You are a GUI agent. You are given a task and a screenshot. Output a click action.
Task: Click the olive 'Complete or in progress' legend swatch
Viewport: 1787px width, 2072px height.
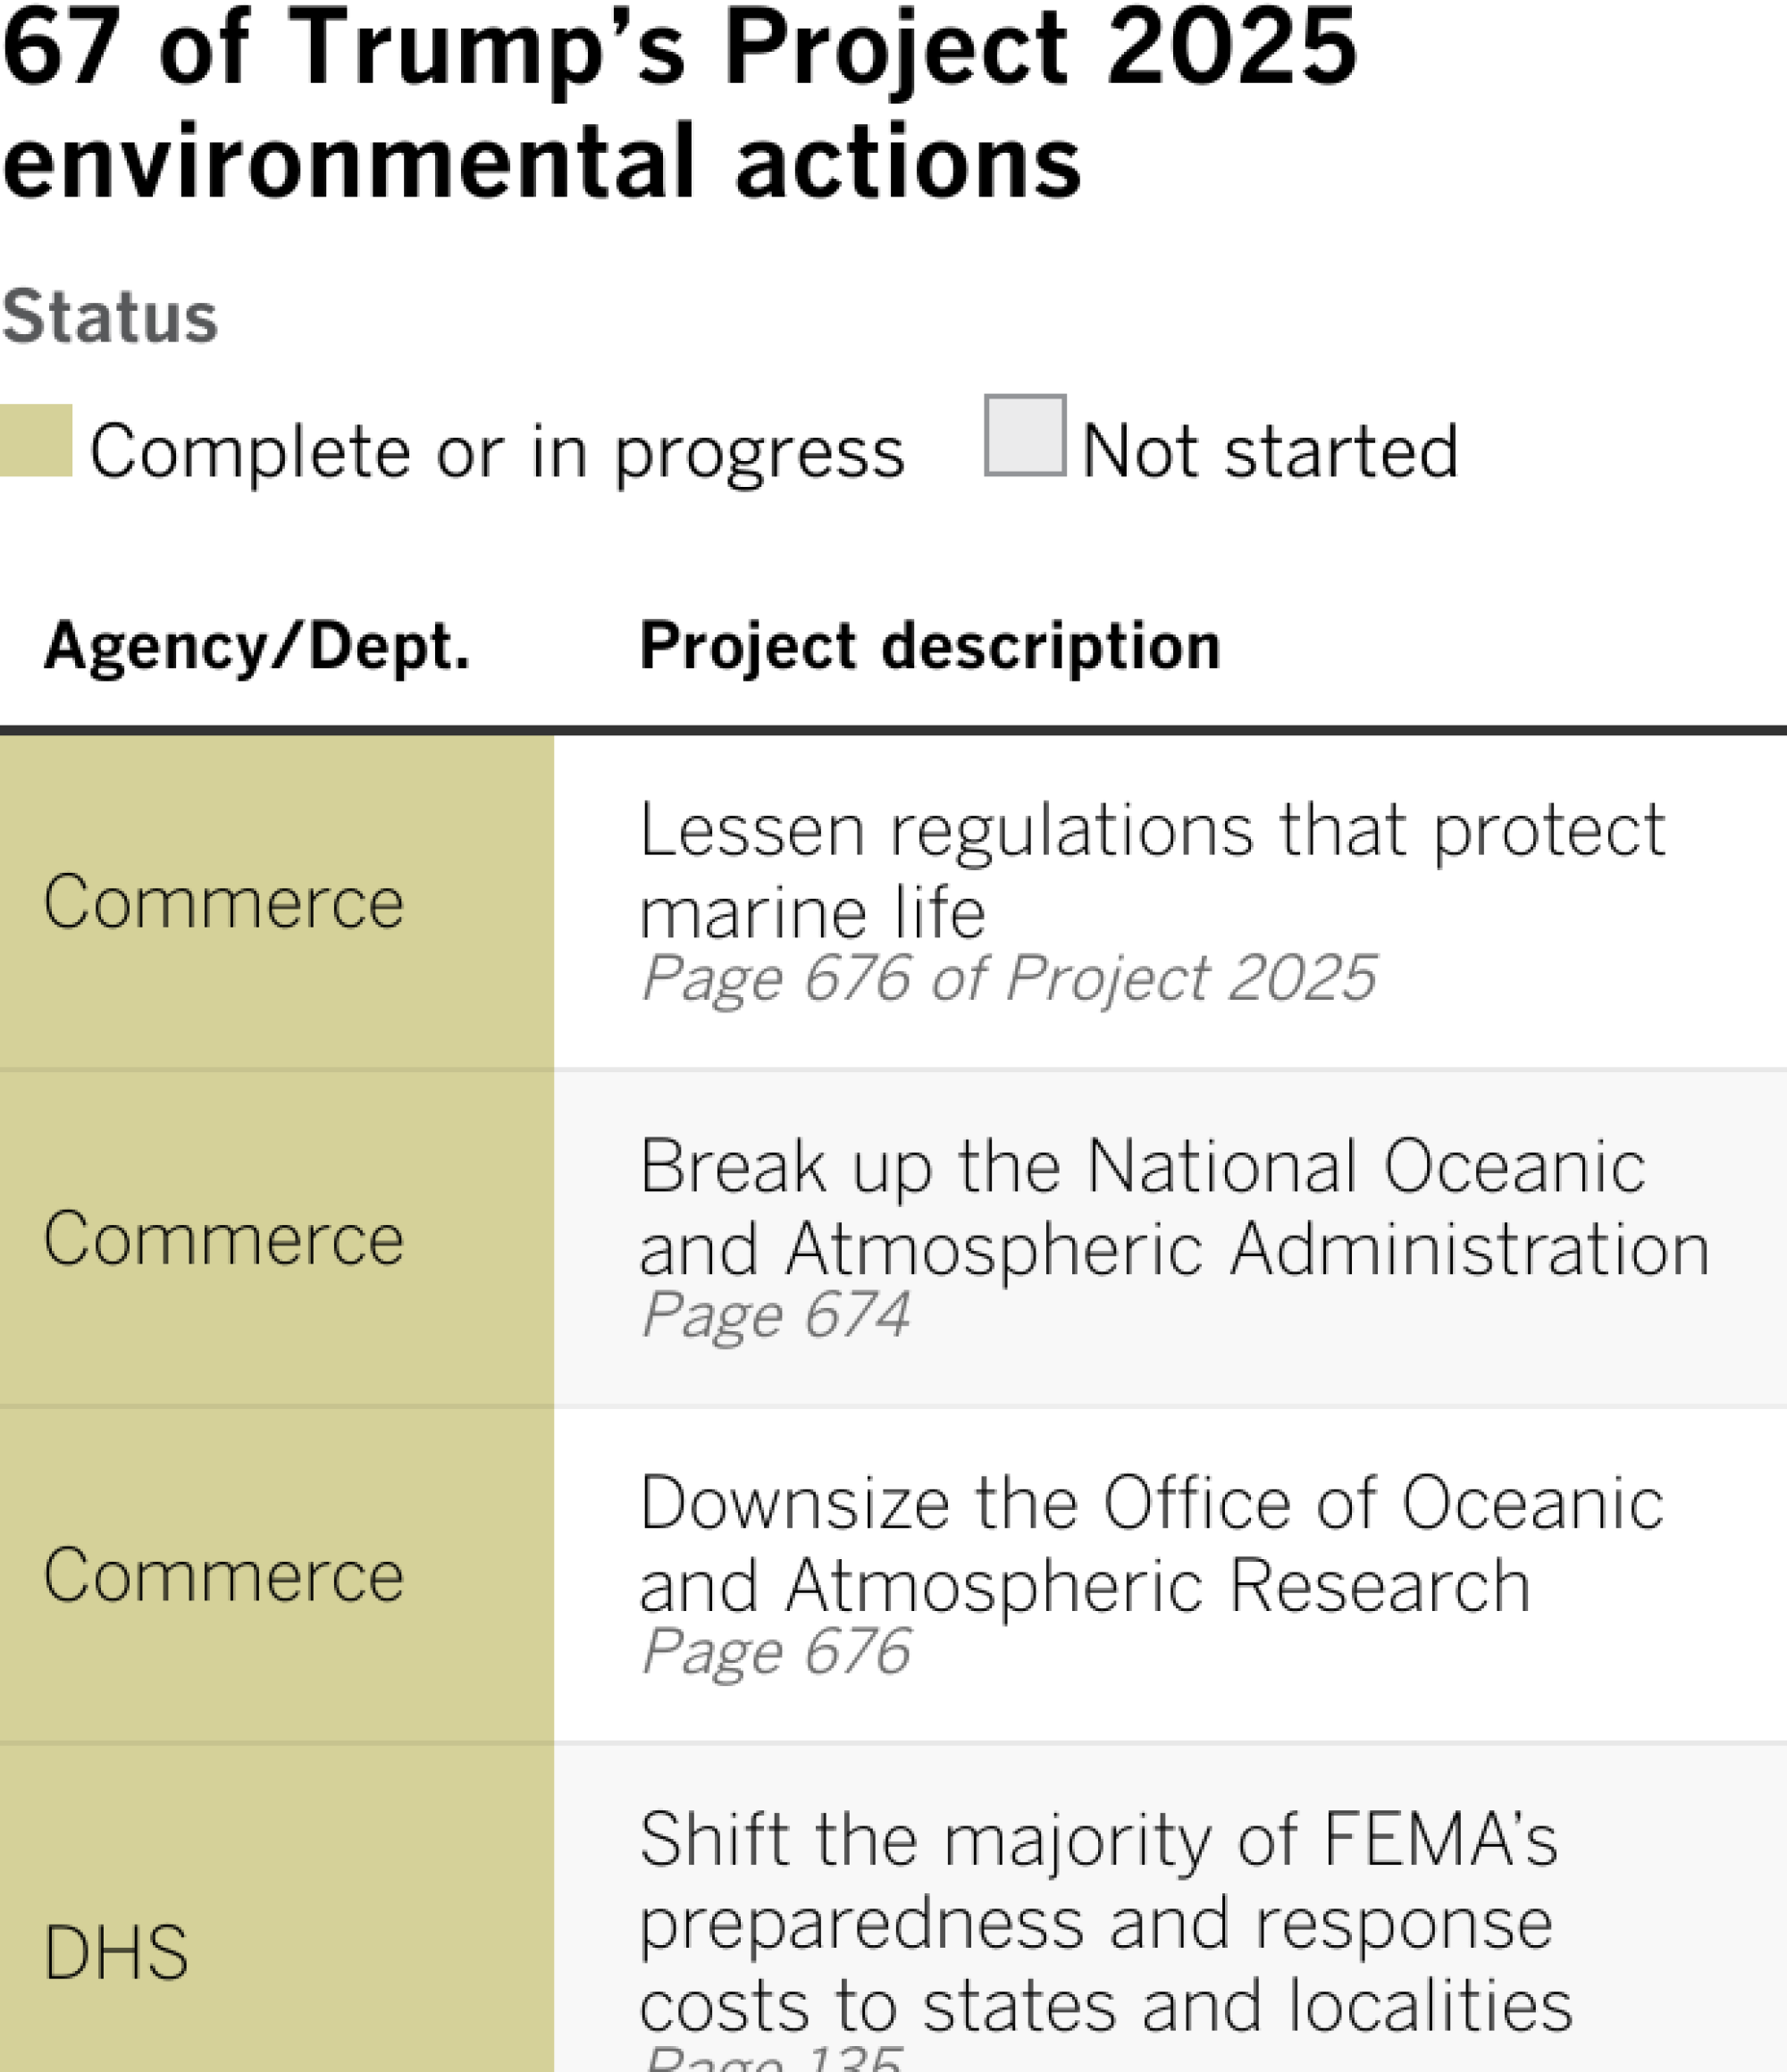click(35, 440)
